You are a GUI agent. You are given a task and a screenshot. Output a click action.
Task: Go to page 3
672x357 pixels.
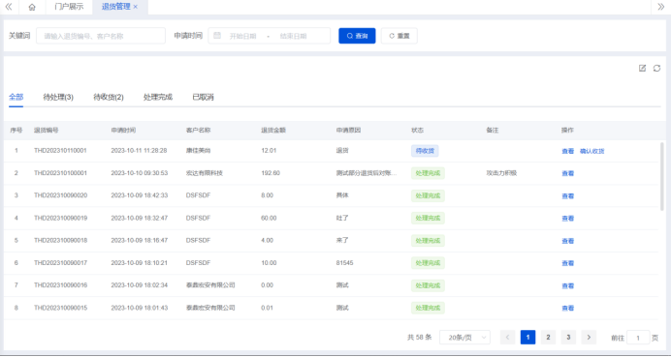[x=568, y=338]
